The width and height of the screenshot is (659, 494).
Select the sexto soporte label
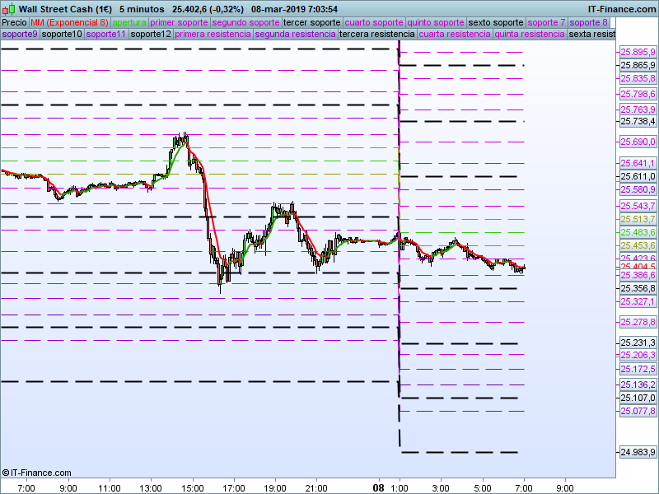click(x=496, y=23)
